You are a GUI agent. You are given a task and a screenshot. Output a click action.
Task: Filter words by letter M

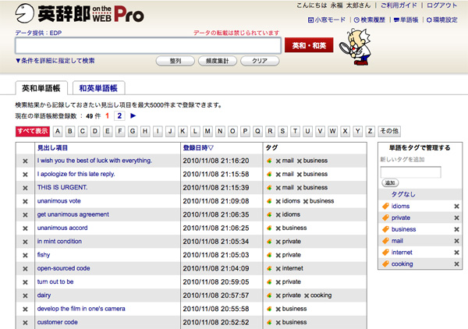[x=207, y=131]
